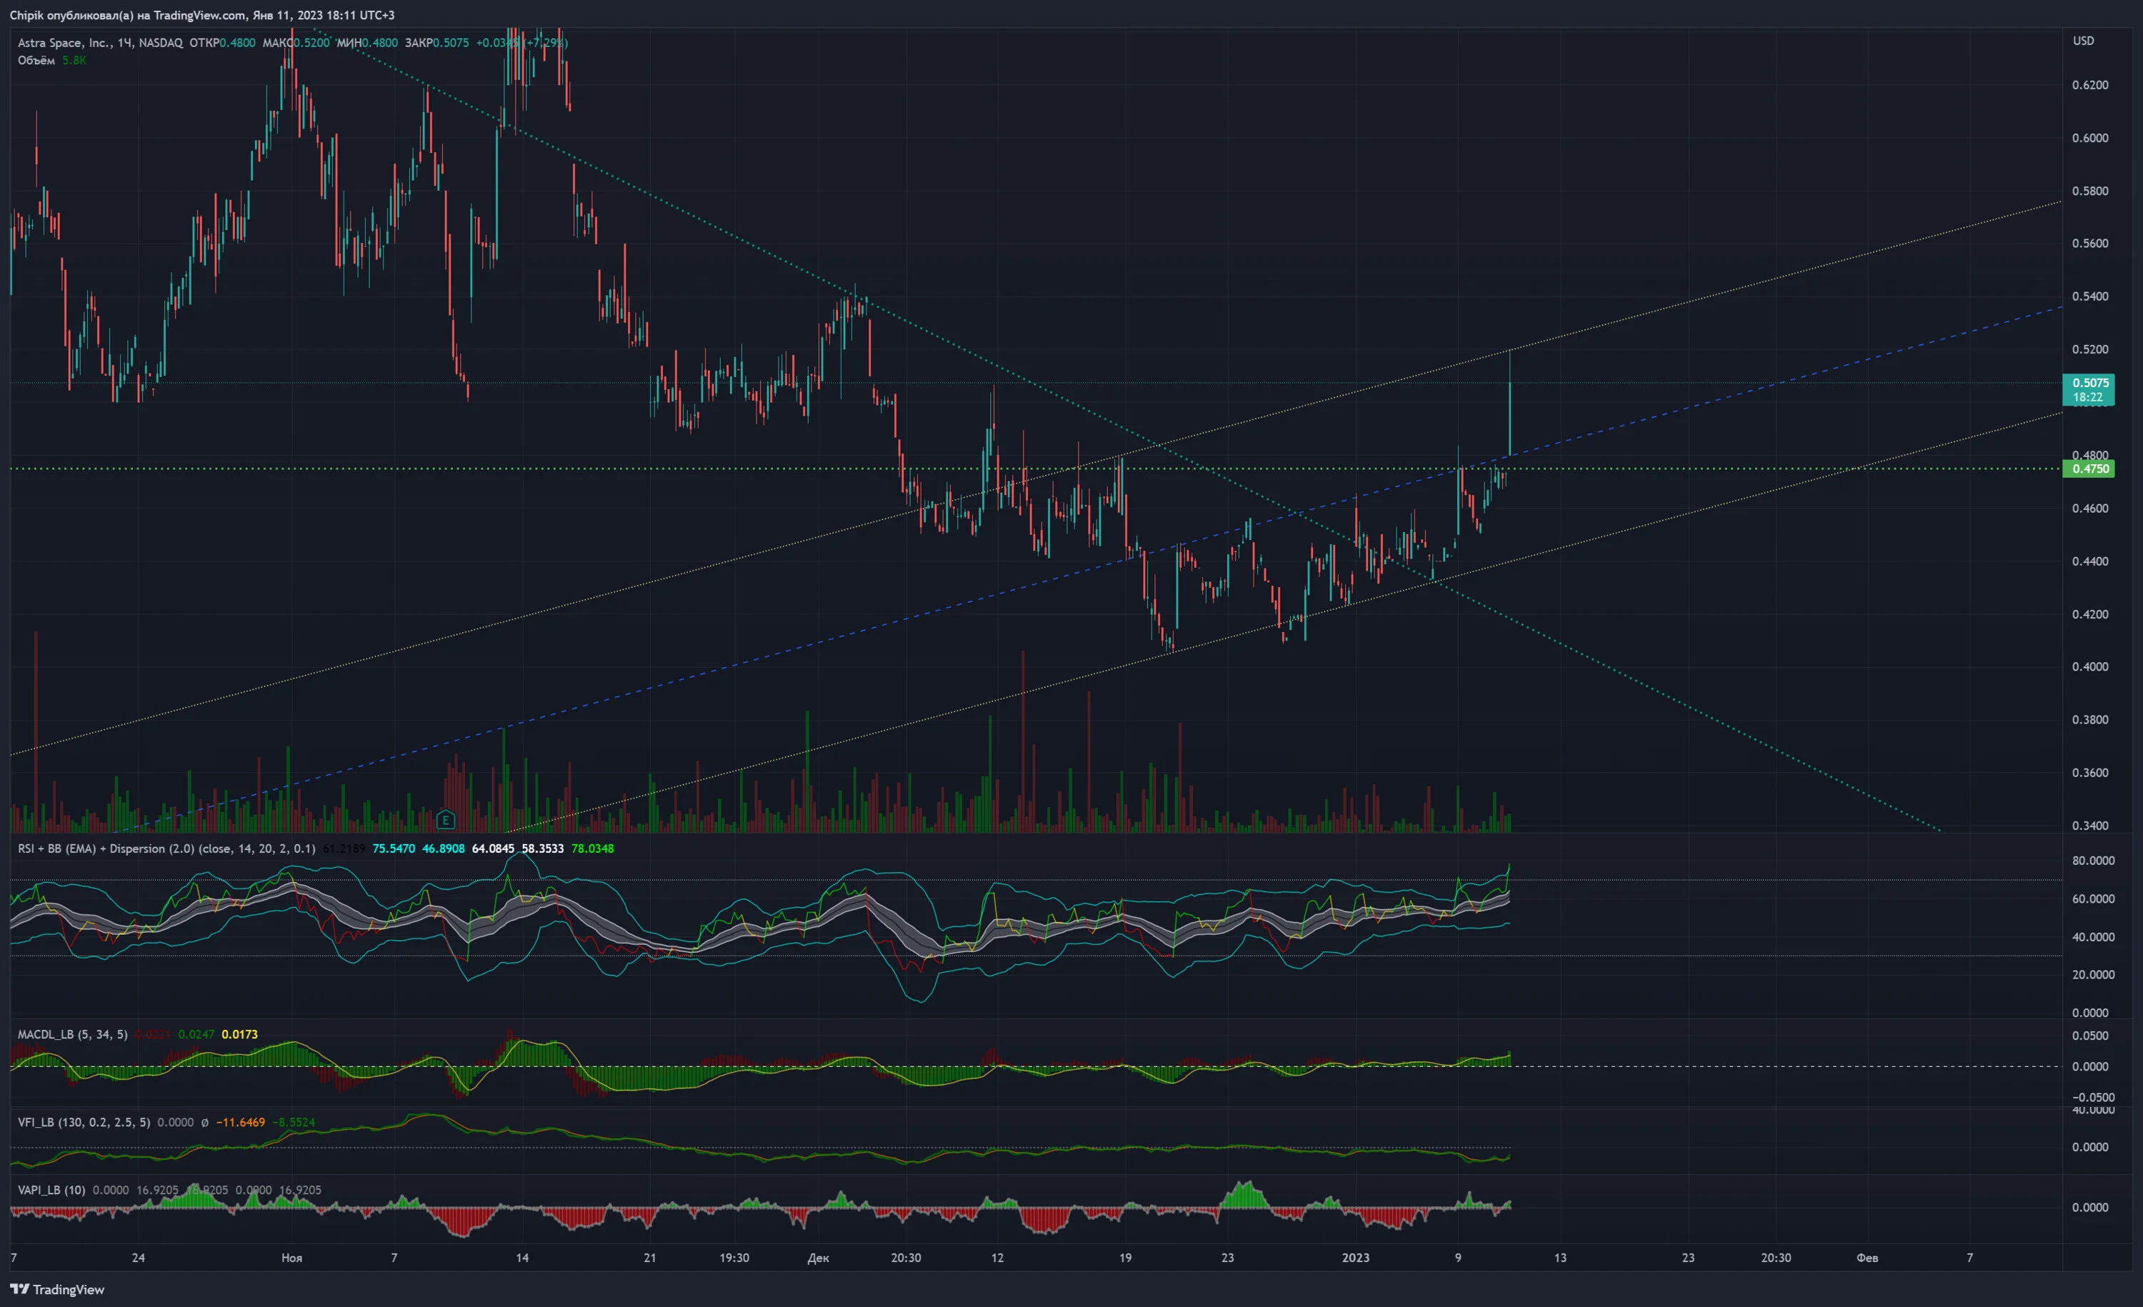This screenshot has height=1307, width=2143.
Task: Click the 0.6200 price axis label
Action: pyautogui.click(x=2090, y=85)
